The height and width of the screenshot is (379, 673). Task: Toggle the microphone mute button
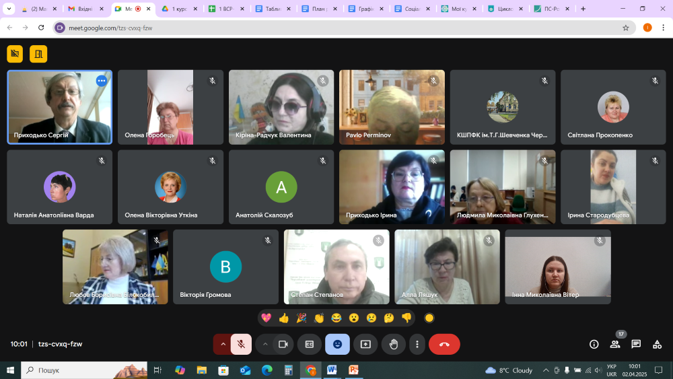click(241, 344)
